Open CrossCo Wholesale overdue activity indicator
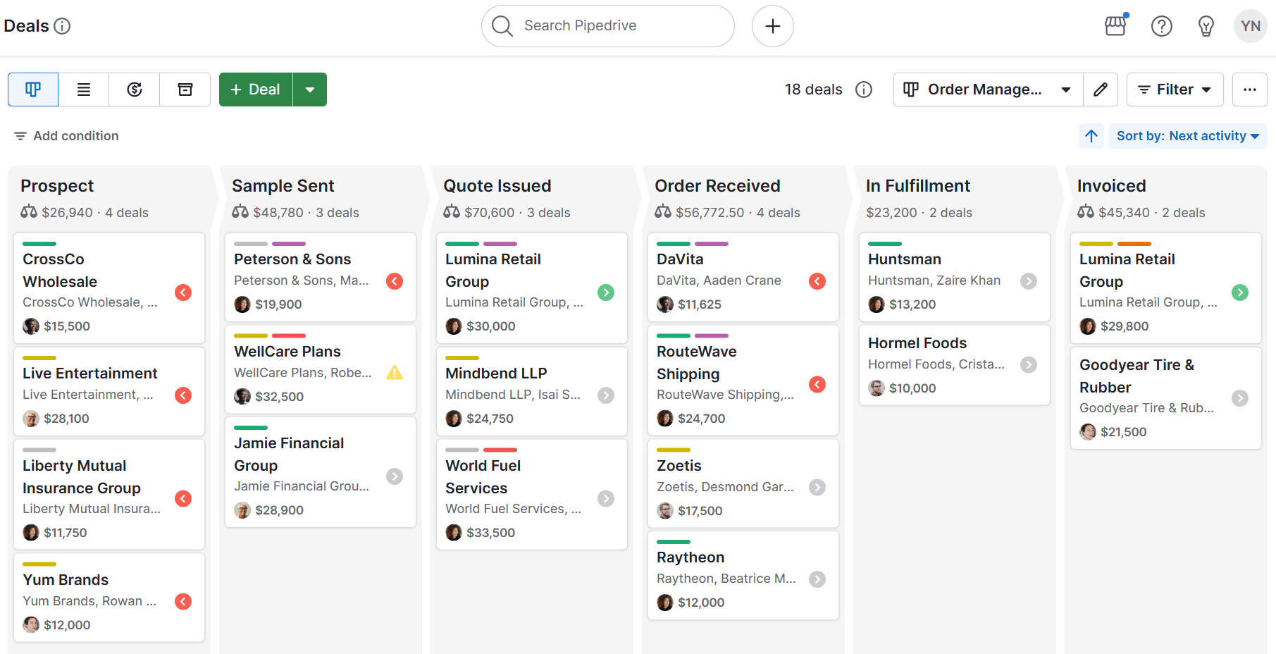This screenshot has width=1276, height=654. point(183,292)
